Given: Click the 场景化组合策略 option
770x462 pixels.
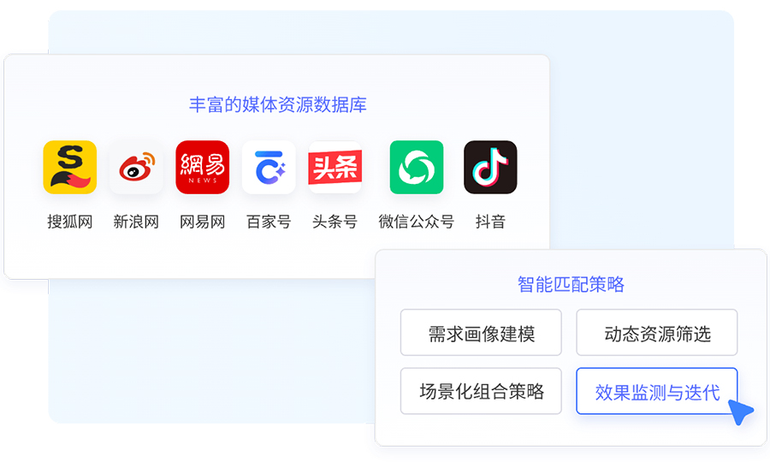Looking at the screenshot, I should pos(481,391).
